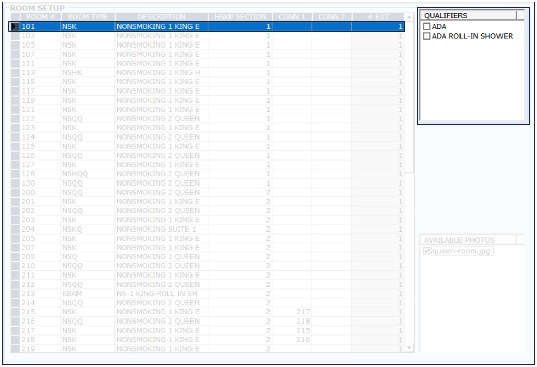
Task: Click the scroll down arrow of room grid
Action: [x=409, y=348]
